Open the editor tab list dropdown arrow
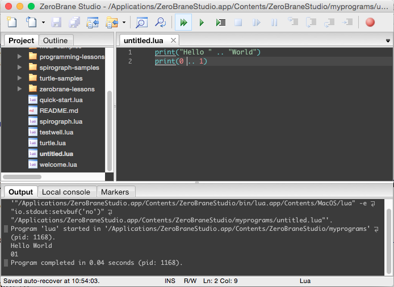The width and height of the screenshot is (394, 287). coord(388,41)
